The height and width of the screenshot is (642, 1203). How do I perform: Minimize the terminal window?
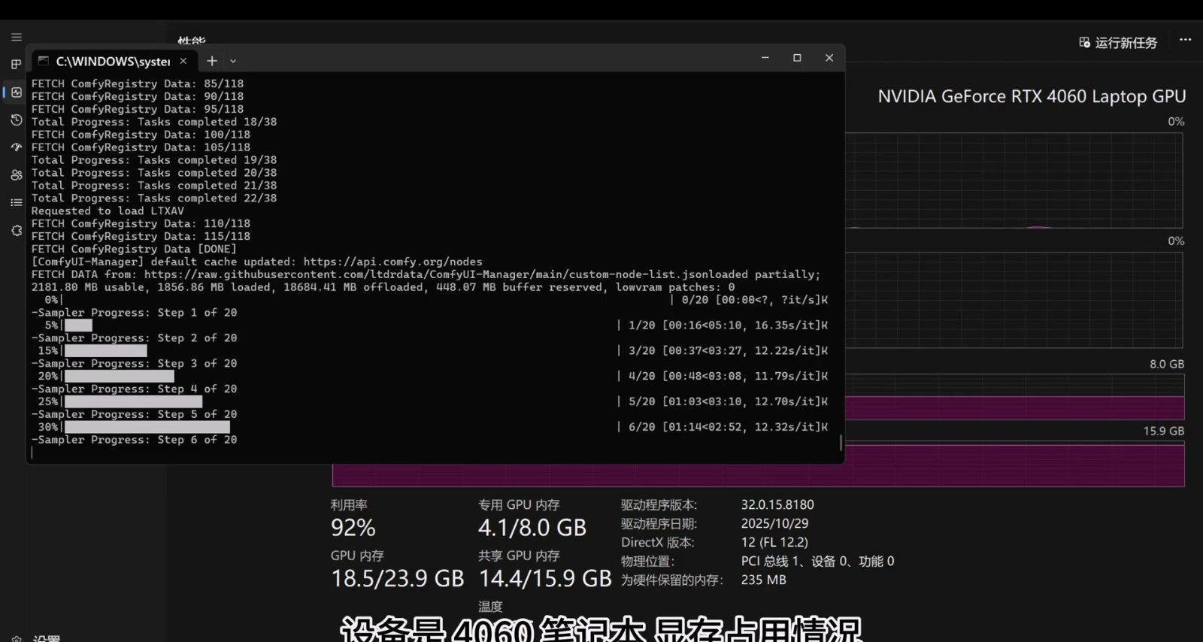coord(765,58)
